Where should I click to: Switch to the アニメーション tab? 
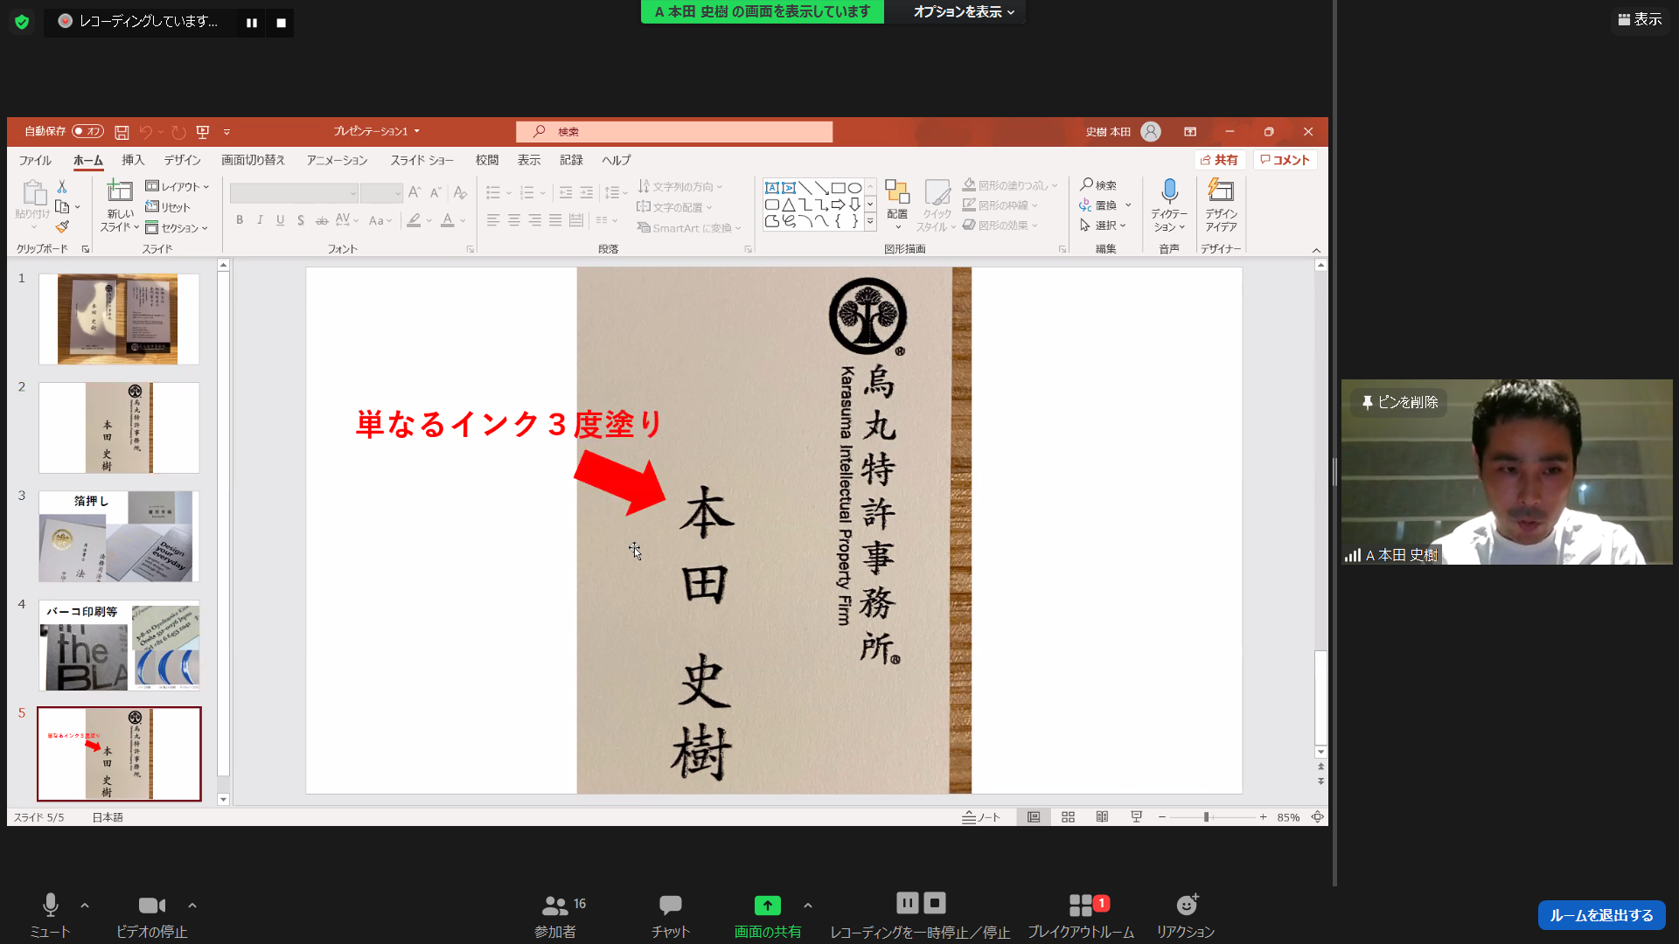[x=337, y=160]
